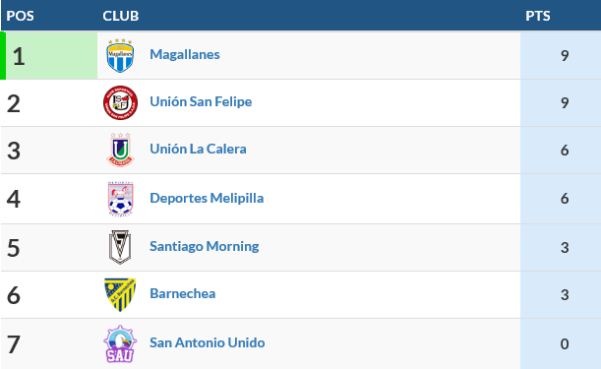Open the Deportes Melipilla link
601x369 pixels.
207,198
